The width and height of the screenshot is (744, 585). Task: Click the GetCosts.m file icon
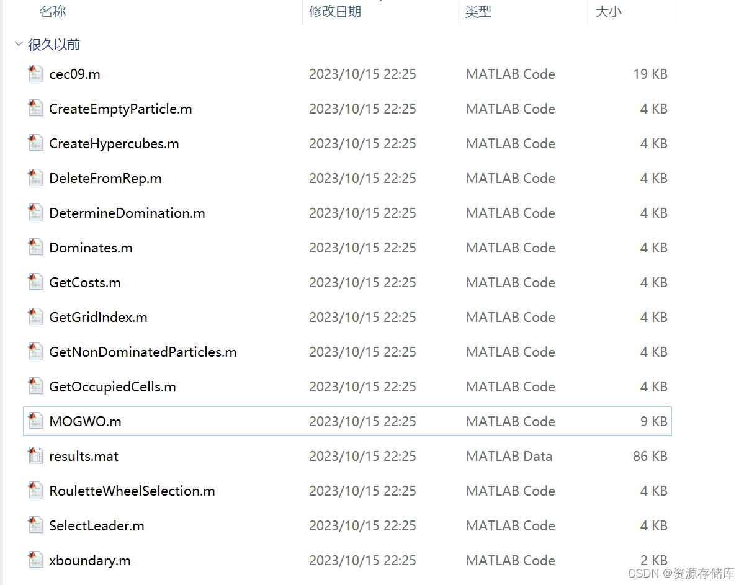point(35,281)
